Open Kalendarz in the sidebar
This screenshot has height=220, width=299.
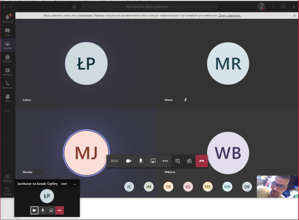click(7, 72)
